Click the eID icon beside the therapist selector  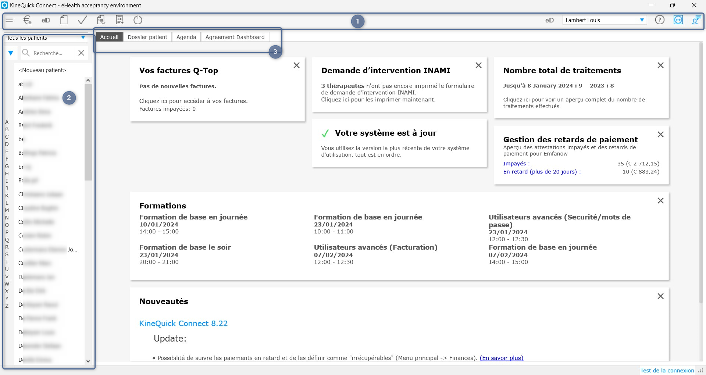(549, 20)
